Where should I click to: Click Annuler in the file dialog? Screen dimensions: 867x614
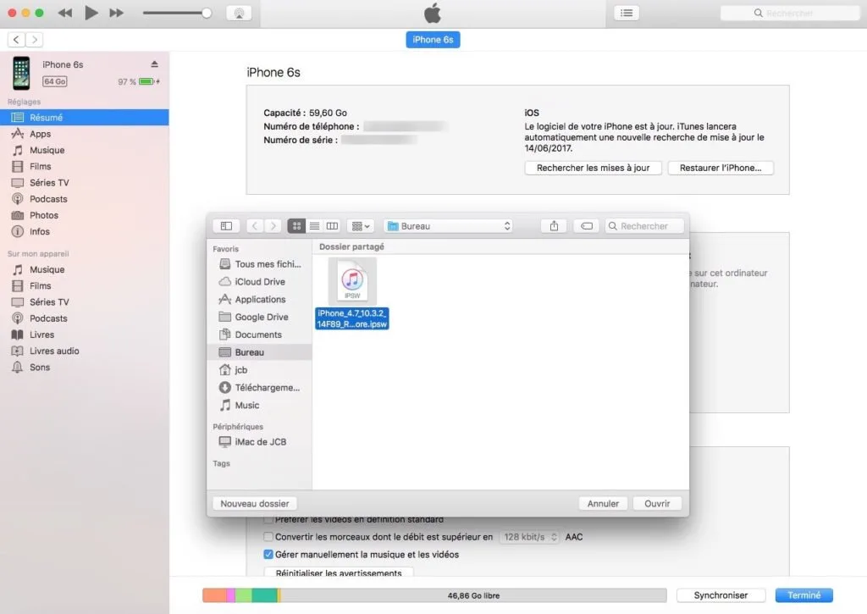(603, 503)
